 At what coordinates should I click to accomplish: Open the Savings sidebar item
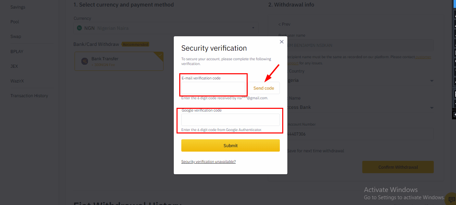[18, 7]
